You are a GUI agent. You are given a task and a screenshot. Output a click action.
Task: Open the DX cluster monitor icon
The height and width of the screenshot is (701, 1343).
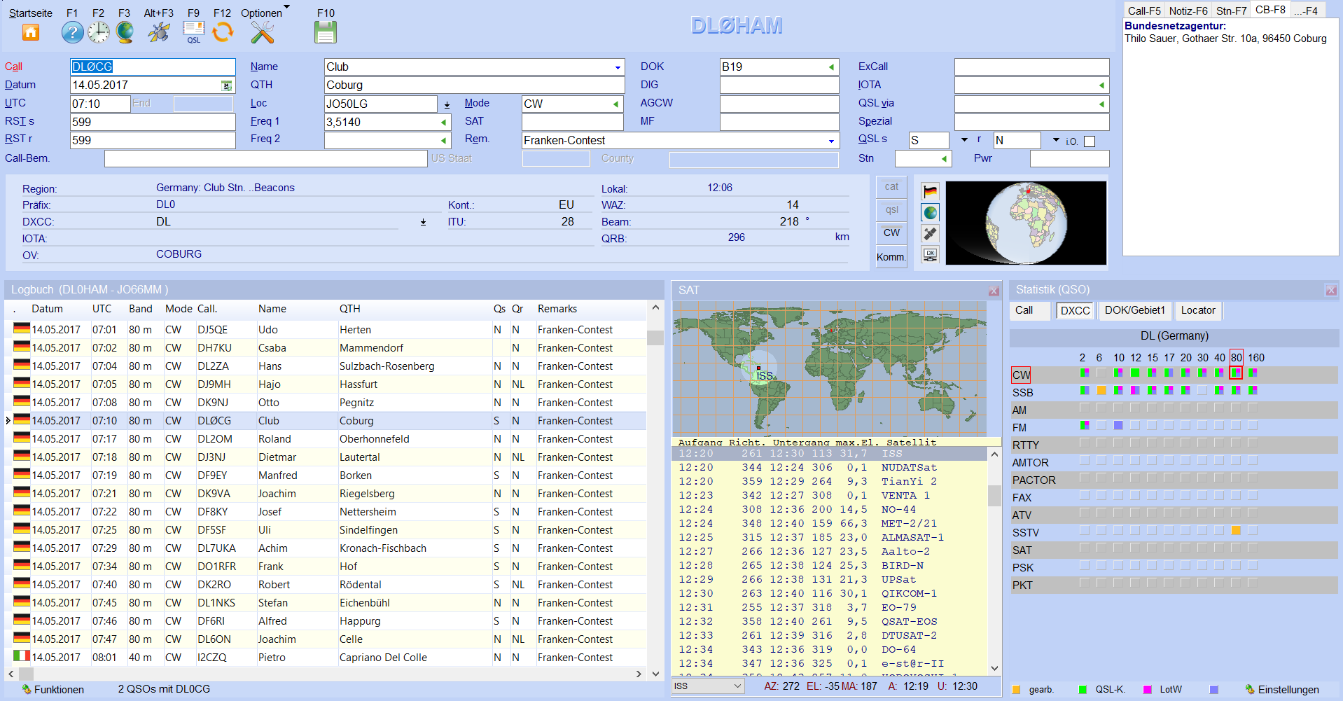tap(930, 255)
